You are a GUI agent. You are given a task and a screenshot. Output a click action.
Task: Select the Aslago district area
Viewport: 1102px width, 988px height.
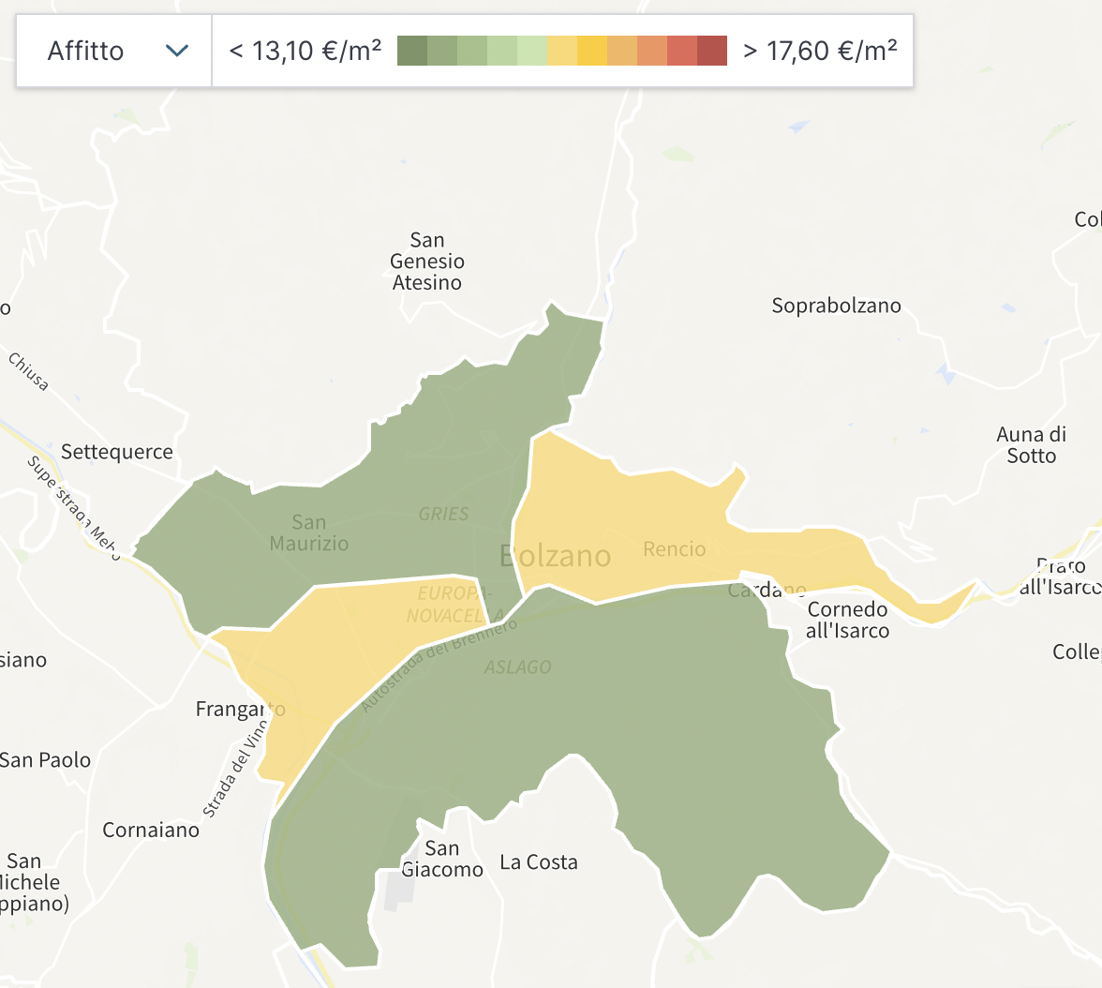pos(517,667)
